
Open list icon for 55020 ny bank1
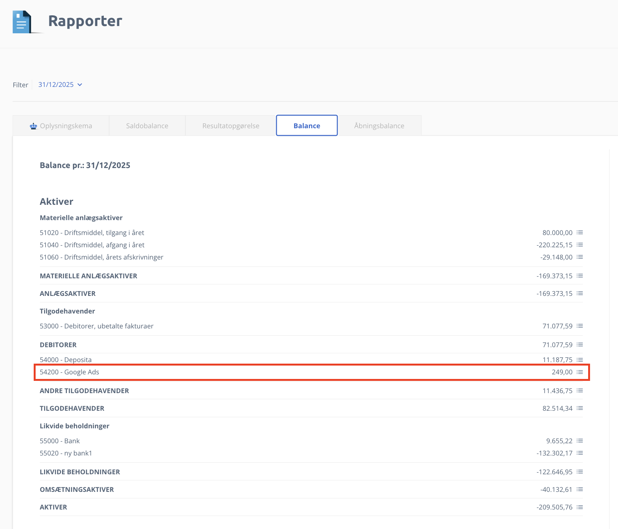(x=580, y=453)
